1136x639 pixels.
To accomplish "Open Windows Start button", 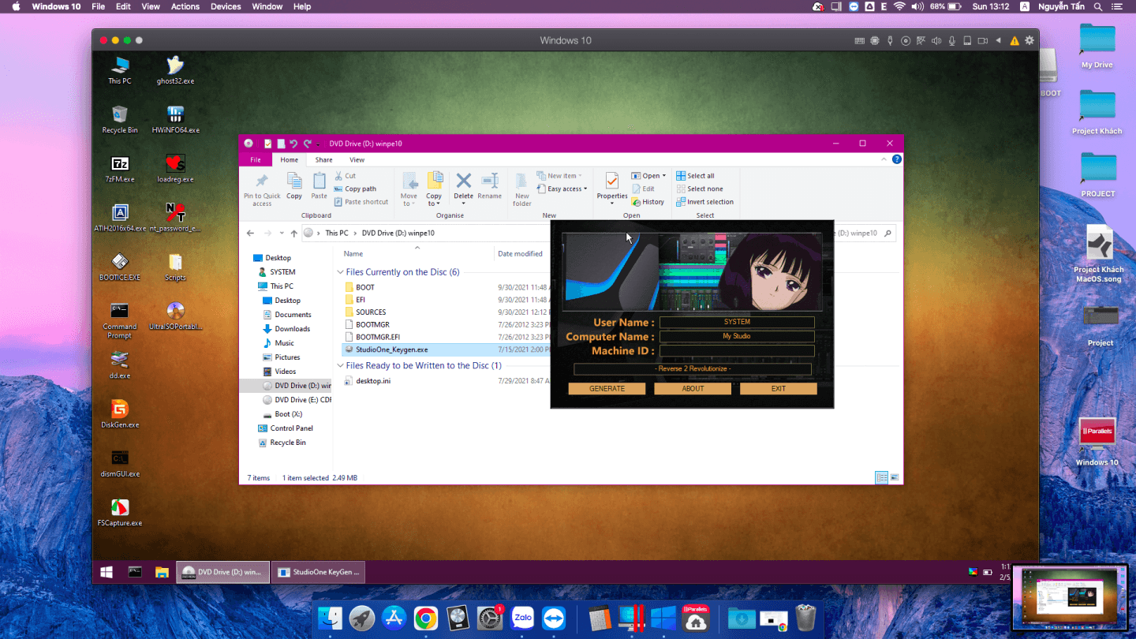I will 106,572.
